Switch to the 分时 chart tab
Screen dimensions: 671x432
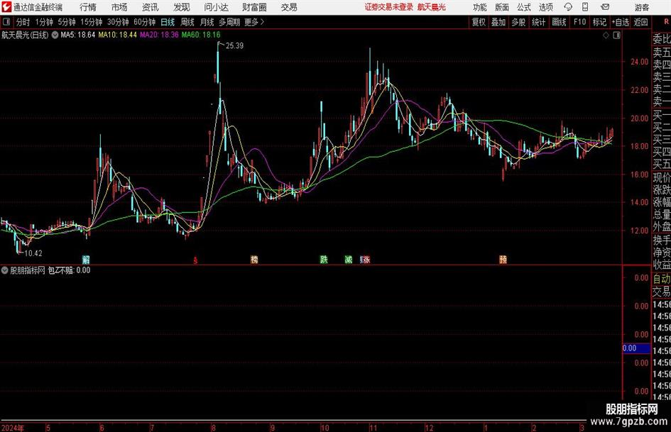[23, 22]
